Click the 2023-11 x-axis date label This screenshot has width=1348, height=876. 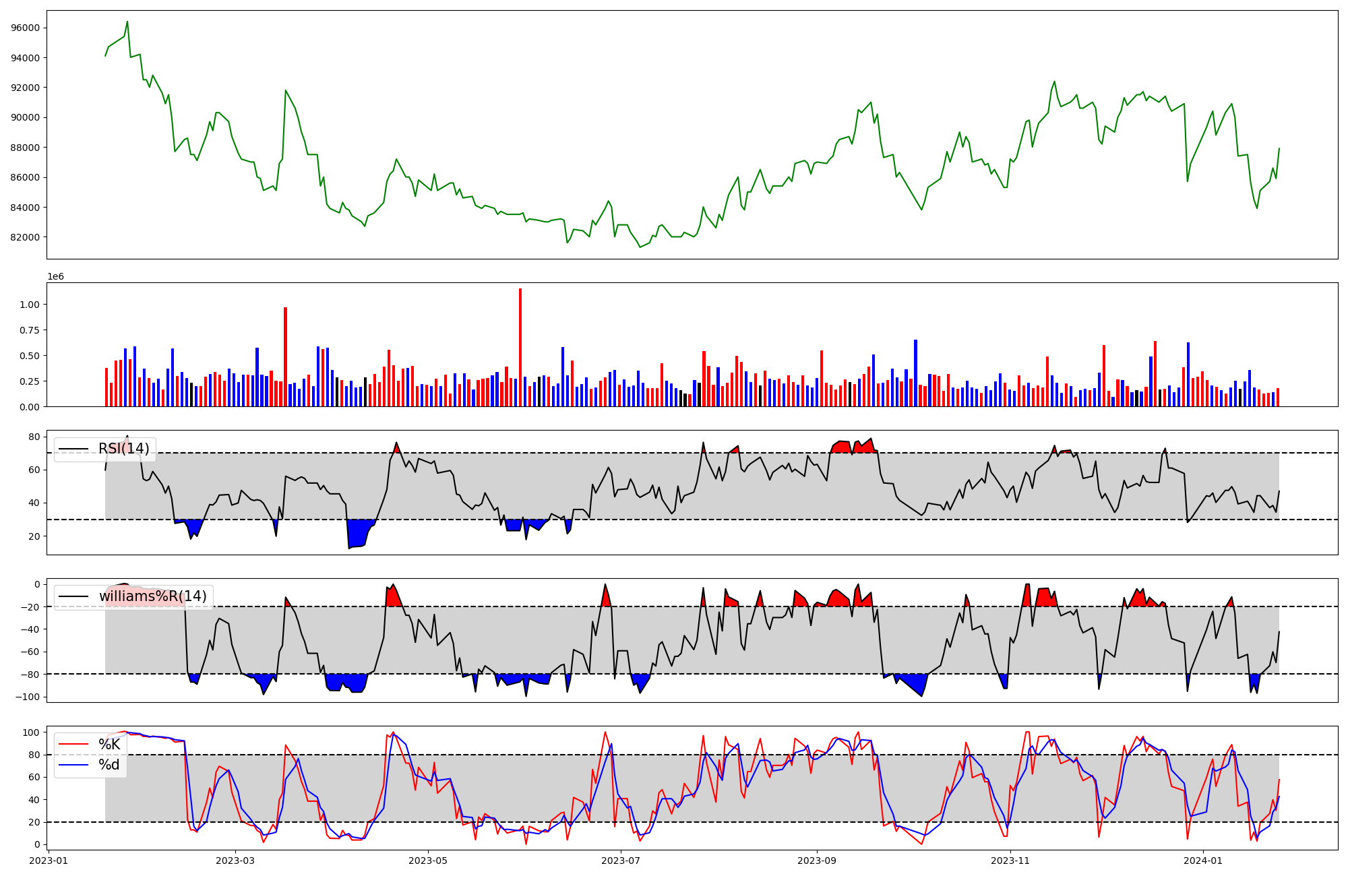click(x=1010, y=861)
